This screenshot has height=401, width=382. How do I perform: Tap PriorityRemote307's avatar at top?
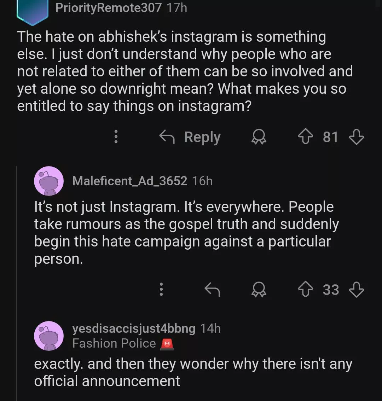point(33,11)
